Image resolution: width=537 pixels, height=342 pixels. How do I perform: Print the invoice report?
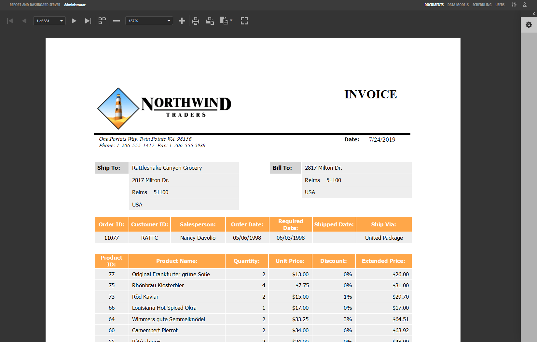coord(196,21)
